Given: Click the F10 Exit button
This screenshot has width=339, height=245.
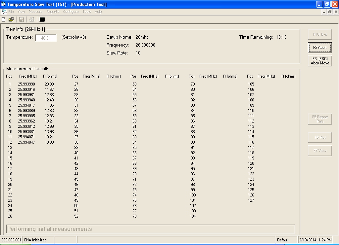Looking at the screenshot, I should coord(320,34).
